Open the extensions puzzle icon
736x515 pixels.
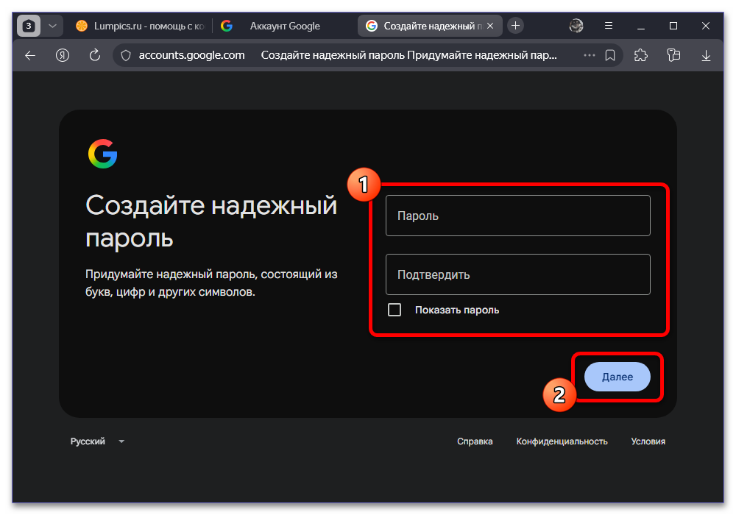[x=641, y=55]
